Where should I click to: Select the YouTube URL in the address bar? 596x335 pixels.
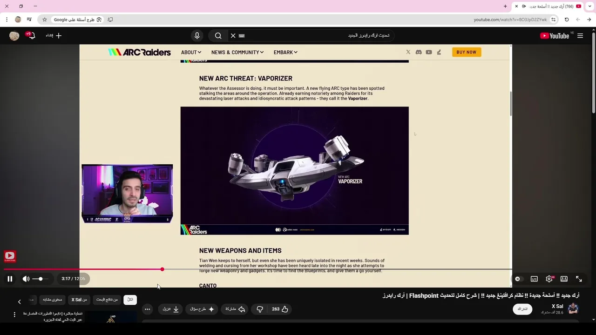pos(510,20)
